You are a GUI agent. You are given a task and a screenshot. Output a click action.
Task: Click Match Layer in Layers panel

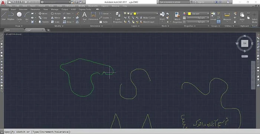[147, 22]
